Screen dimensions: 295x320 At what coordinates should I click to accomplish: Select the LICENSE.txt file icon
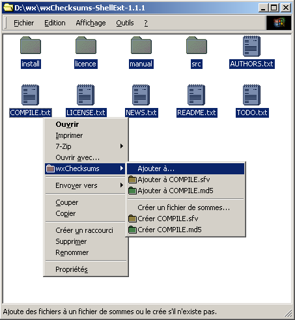[x=85, y=95]
